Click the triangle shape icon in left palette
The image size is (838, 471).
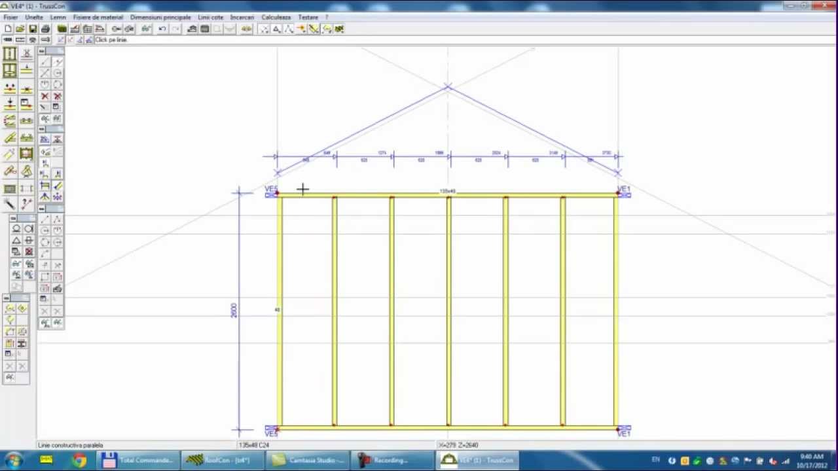click(x=16, y=240)
